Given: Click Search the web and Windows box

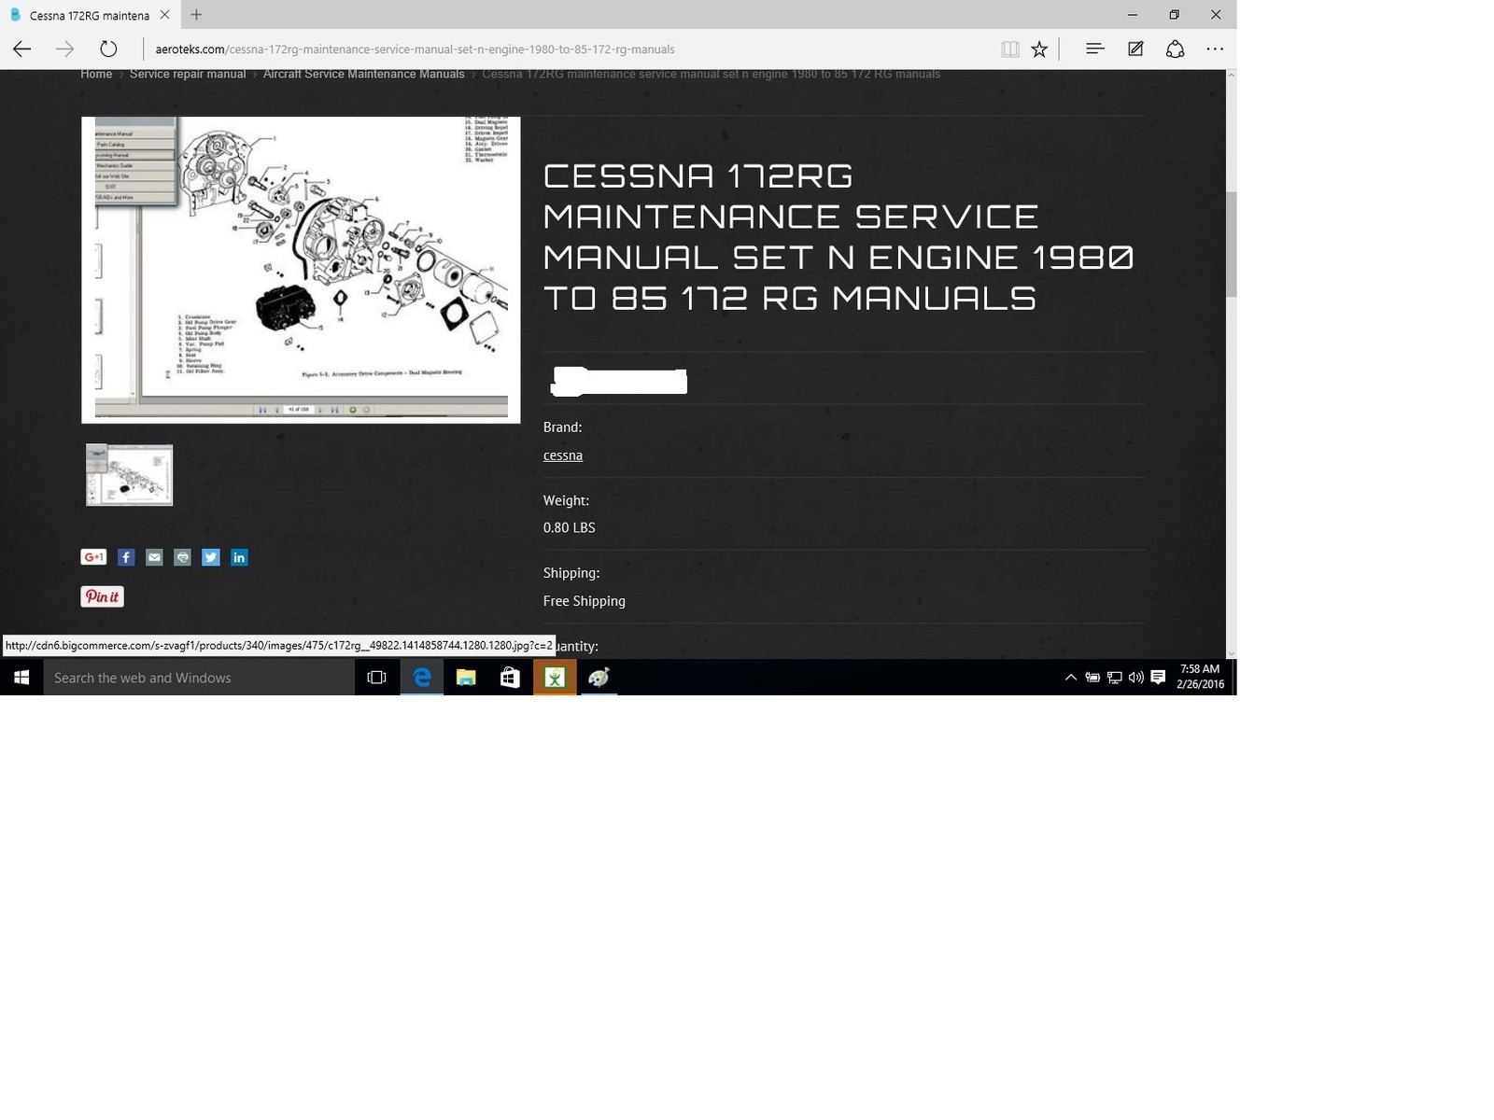Looking at the screenshot, I should 199,678.
